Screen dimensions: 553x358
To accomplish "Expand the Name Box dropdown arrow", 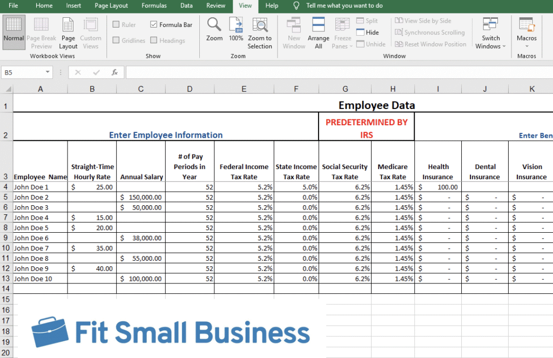I will pos(48,72).
